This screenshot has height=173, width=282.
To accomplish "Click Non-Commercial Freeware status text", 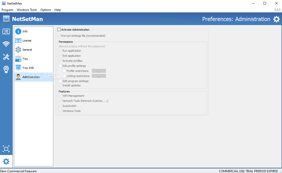I will pyautogui.click(x=19, y=171).
